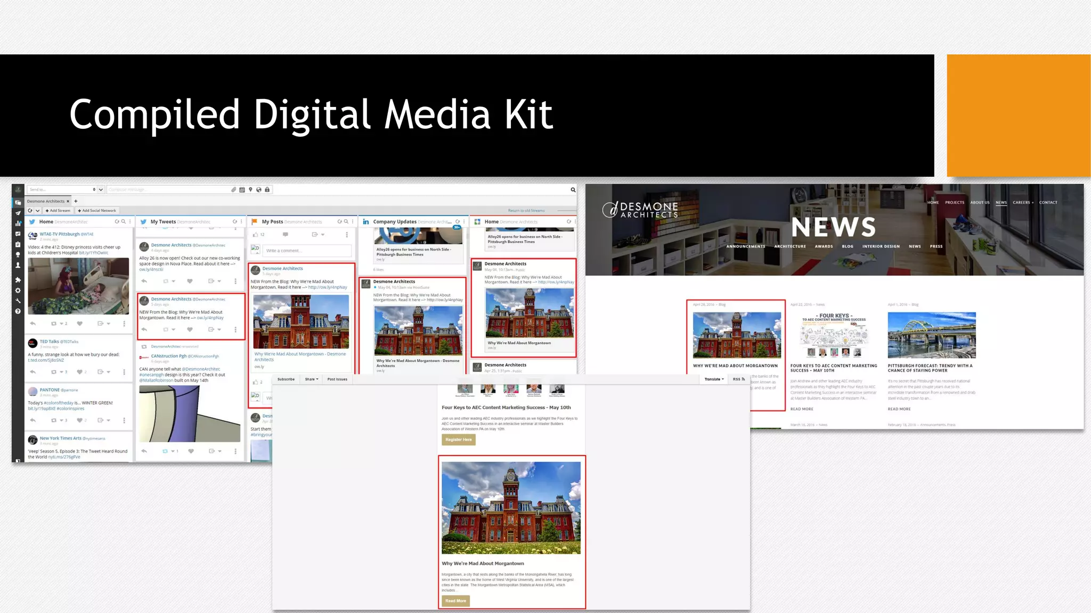Filter news by Interior Design category
The height and width of the screenshot is (613, 1091).
881,247
